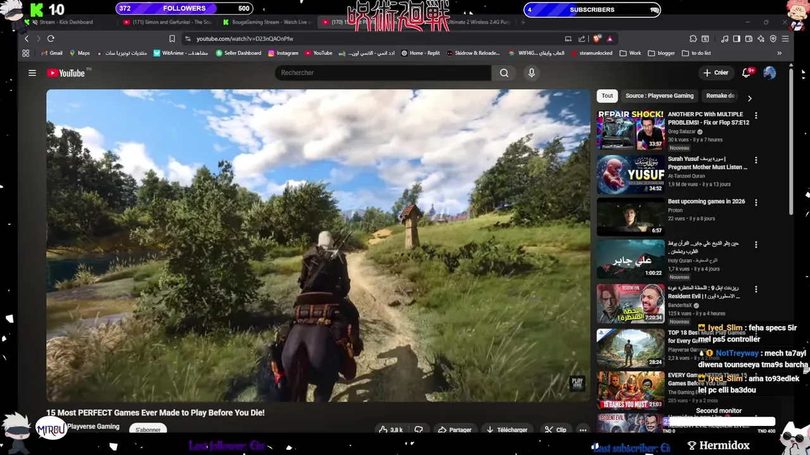Open the YouTube hamburger guide menu

click(x=32, y=73)
